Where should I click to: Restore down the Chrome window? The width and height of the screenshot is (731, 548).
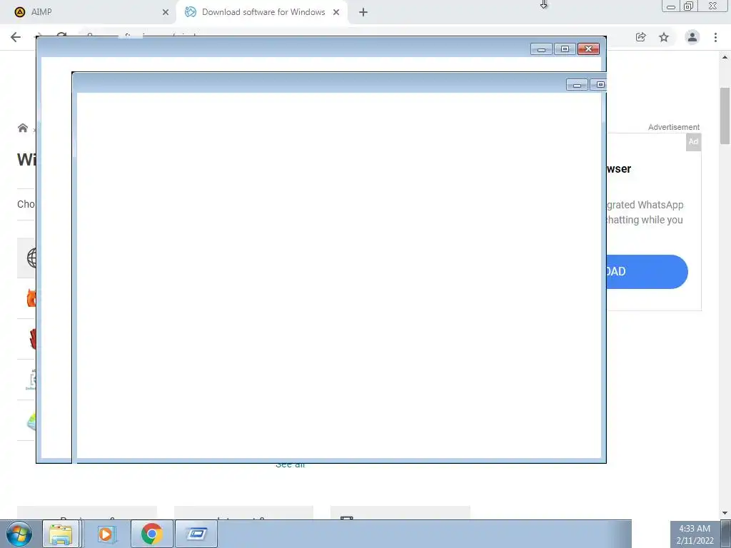[688, 6]
